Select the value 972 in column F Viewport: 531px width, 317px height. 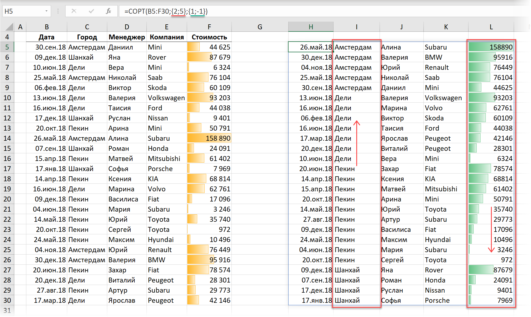pyautogui.click(x=209, y=229)
